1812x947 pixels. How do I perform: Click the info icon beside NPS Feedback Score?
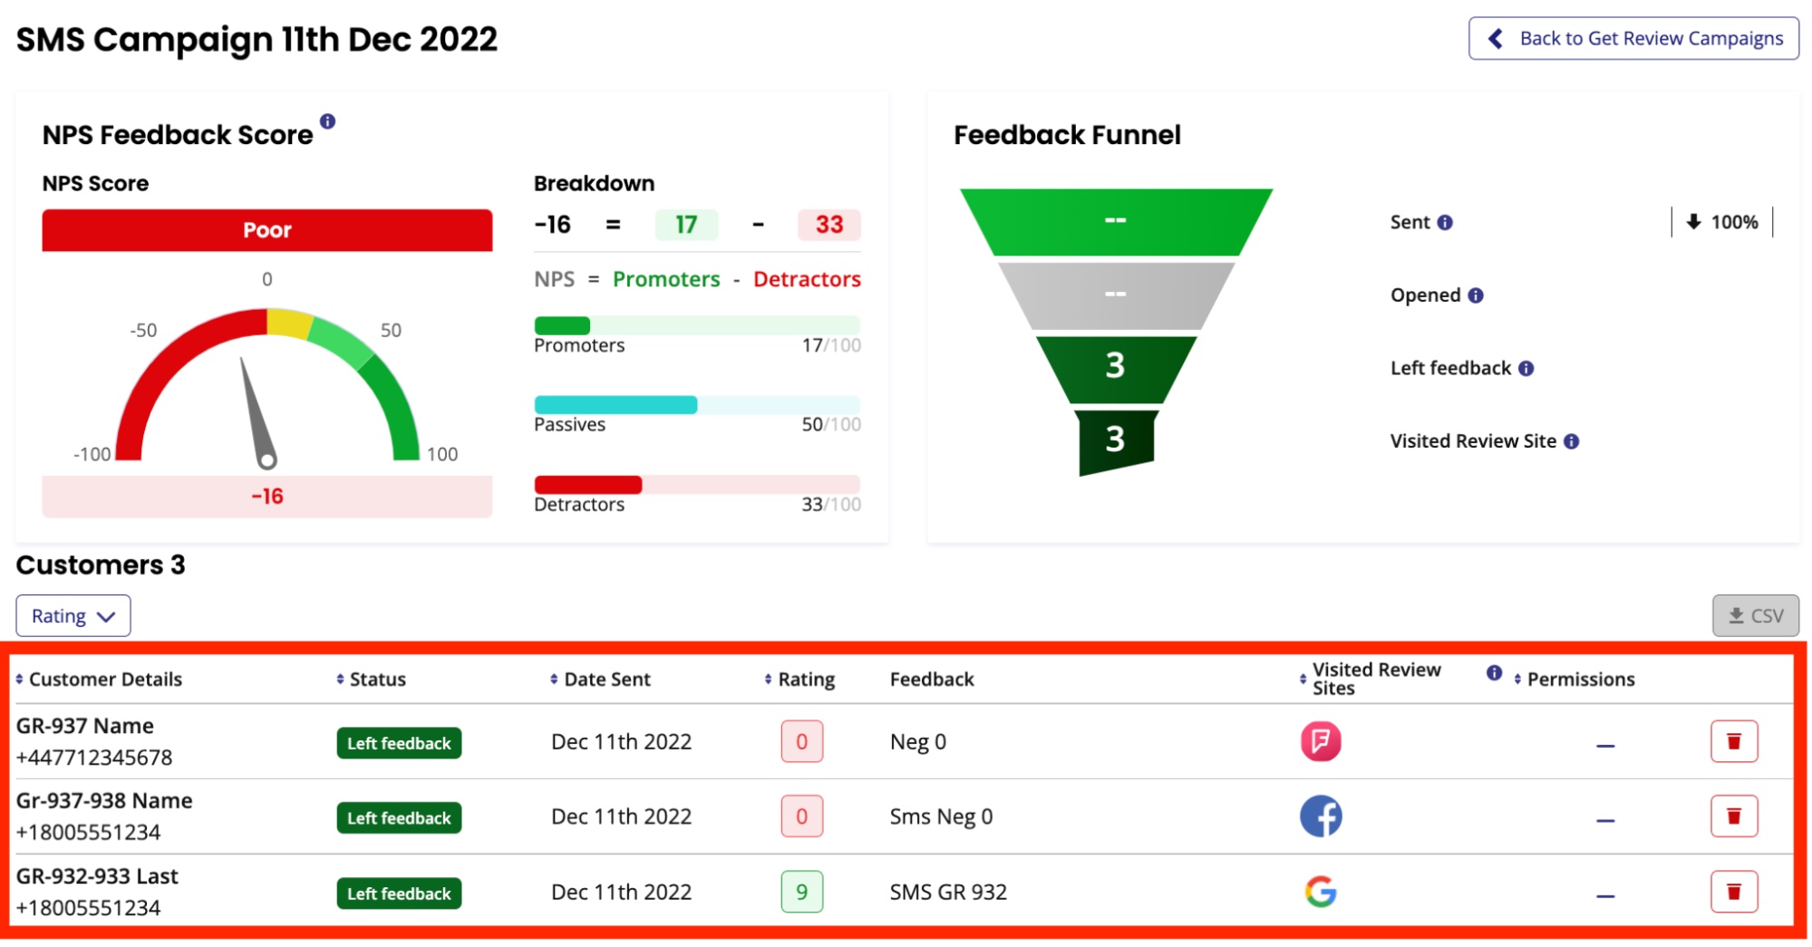coord(327,121)
